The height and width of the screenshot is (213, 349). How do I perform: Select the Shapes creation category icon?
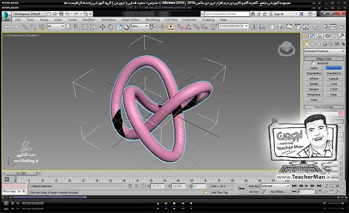(x=313, y=44)
